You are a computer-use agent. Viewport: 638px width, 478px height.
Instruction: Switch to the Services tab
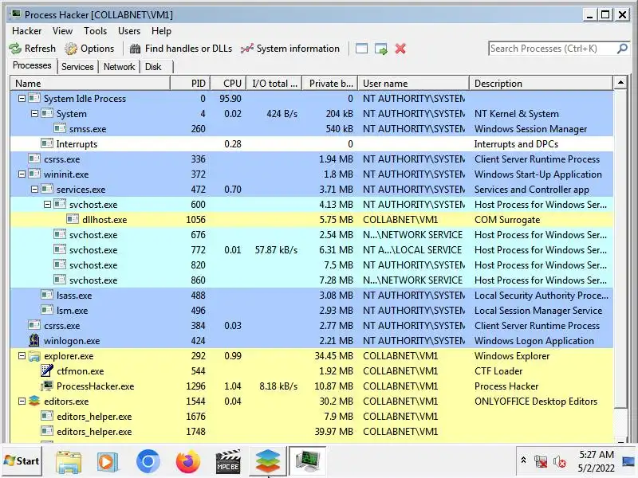pos(77,67)
